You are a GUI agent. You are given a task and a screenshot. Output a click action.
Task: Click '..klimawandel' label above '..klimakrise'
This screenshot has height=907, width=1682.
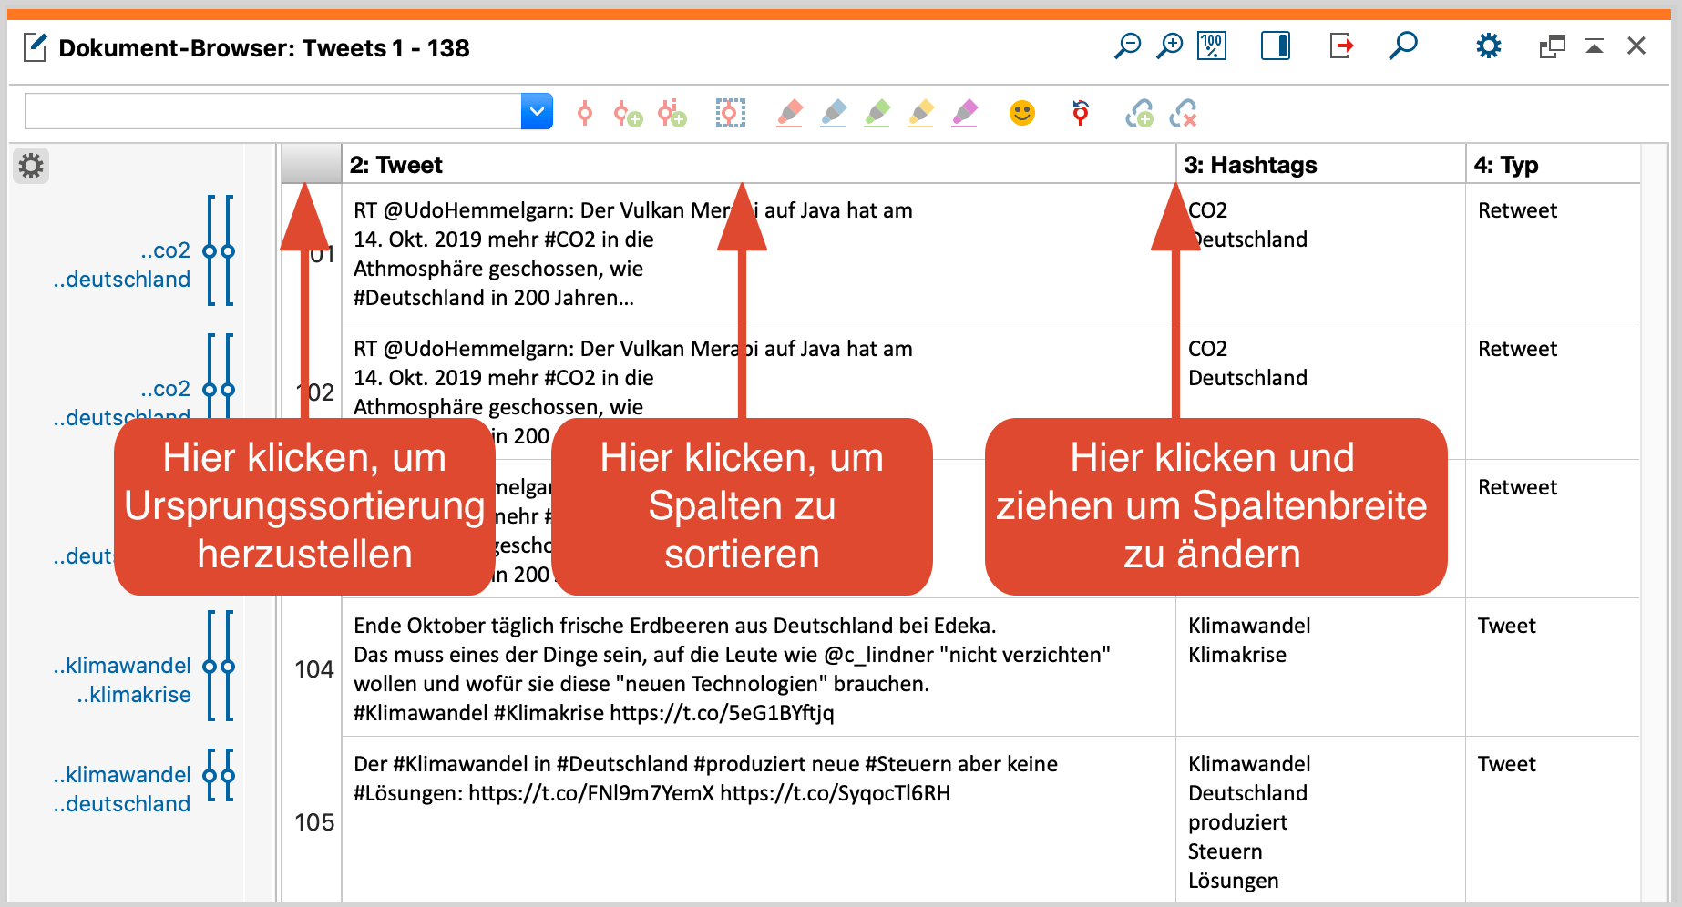click(122, 666)
